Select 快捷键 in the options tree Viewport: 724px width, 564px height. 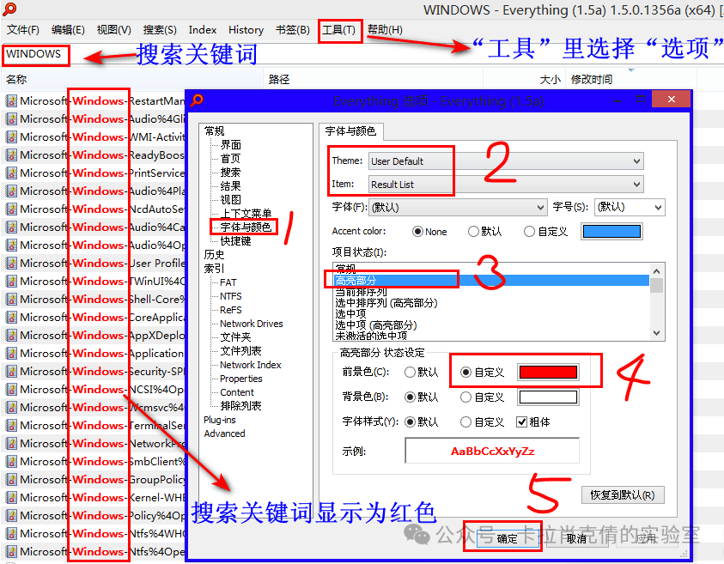(236, 241)
